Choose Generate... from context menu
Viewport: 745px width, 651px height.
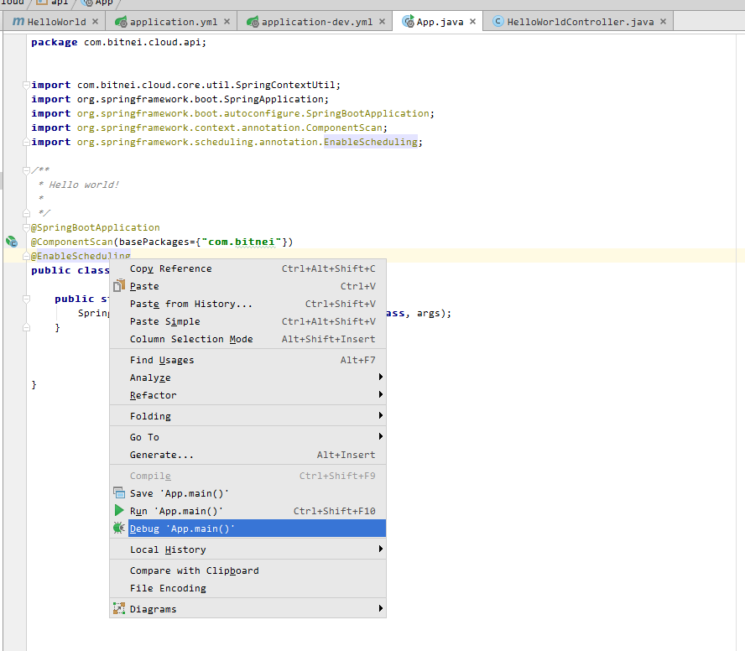247,455
